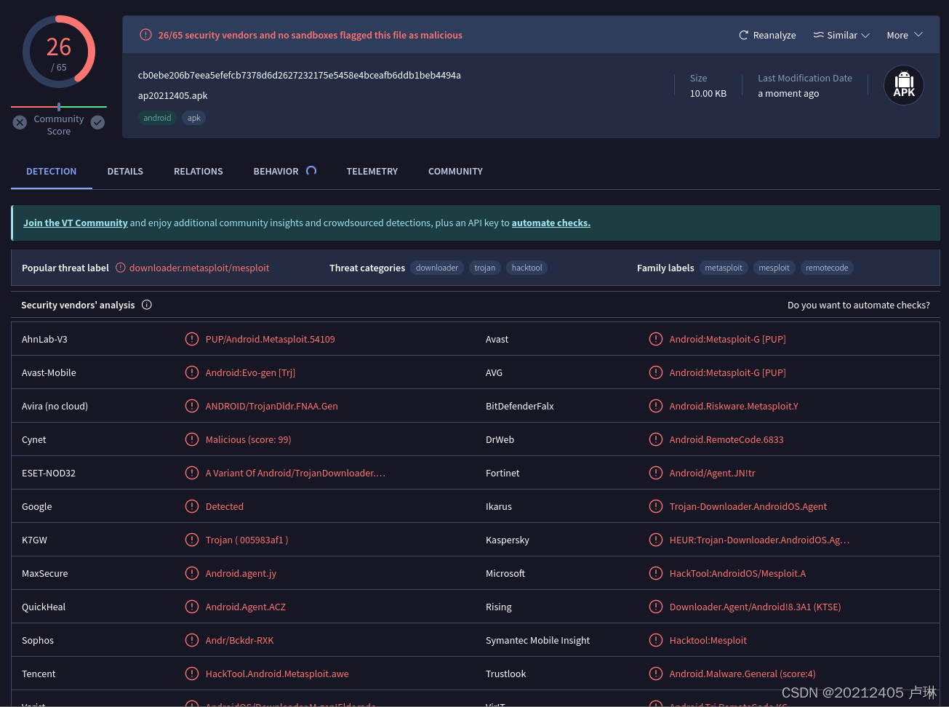Click the alert icon in the malicious banner
Image resolution: width=949 pixels, height=707 pixels.
pos(145,34)
